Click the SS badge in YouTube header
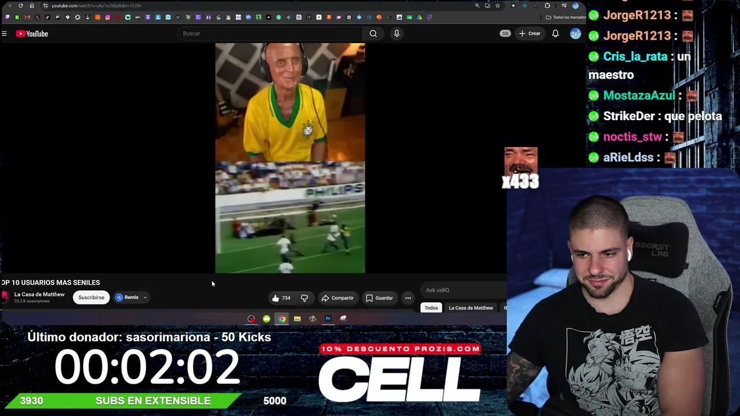 [x=505, y=34]
